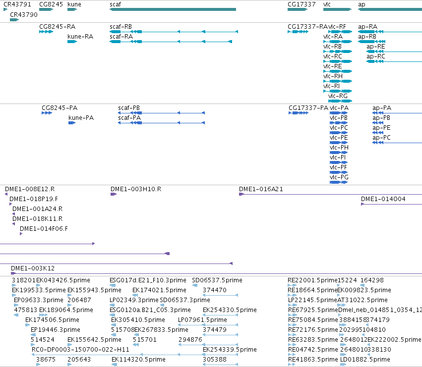Screen dimensions: 422x367
Task: Open the LP07961.5prime EST label
Action: click(x=202, y=319)
